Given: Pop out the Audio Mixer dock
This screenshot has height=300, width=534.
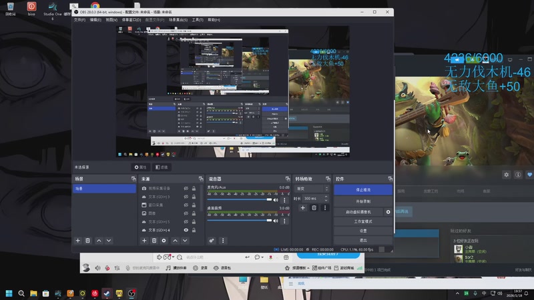Looking at the screenshot, I should tap(288, 179).
